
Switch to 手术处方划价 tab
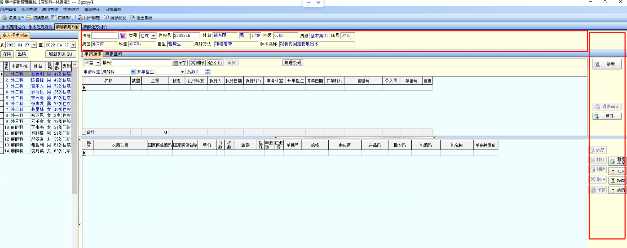(40, 27)
